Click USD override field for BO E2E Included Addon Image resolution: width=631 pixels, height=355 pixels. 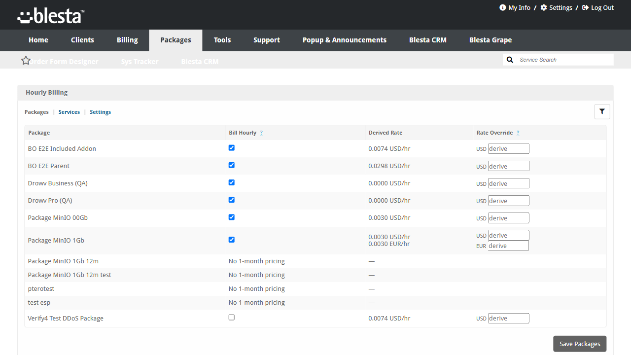pos(508,148)
